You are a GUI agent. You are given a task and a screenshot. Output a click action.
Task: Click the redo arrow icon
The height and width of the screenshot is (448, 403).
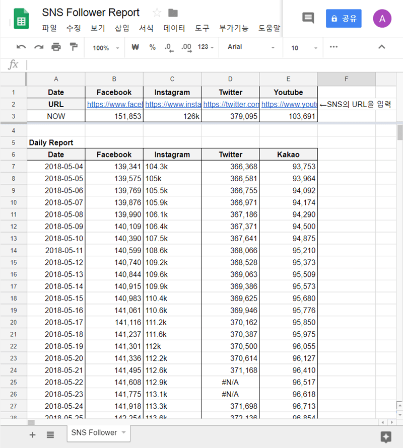pyautogui.click(x=39, y=47)
